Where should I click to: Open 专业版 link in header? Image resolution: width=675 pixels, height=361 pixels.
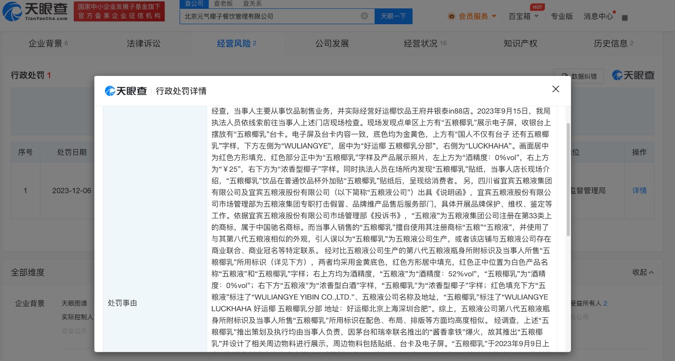[x=562, y=16]
